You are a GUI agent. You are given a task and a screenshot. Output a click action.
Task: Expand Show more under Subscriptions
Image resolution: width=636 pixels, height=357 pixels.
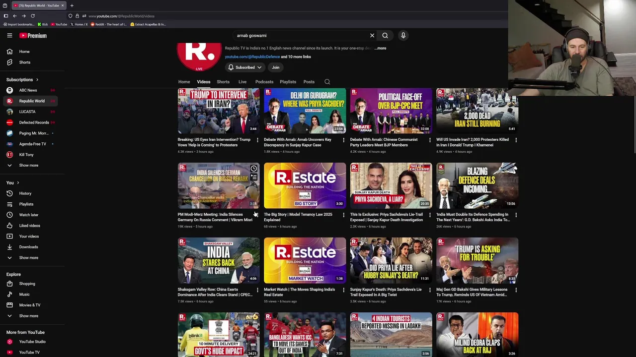pos(28,165)
